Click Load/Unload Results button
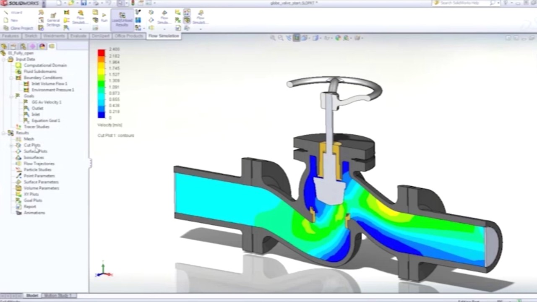 (x=122, y=20)
